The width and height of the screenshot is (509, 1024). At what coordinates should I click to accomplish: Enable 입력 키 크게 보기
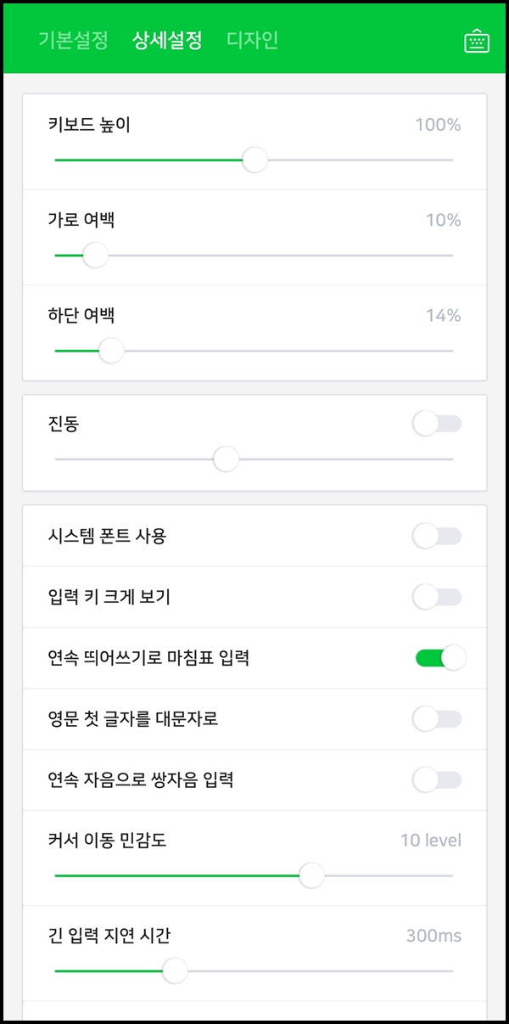[x=436, y=597]
